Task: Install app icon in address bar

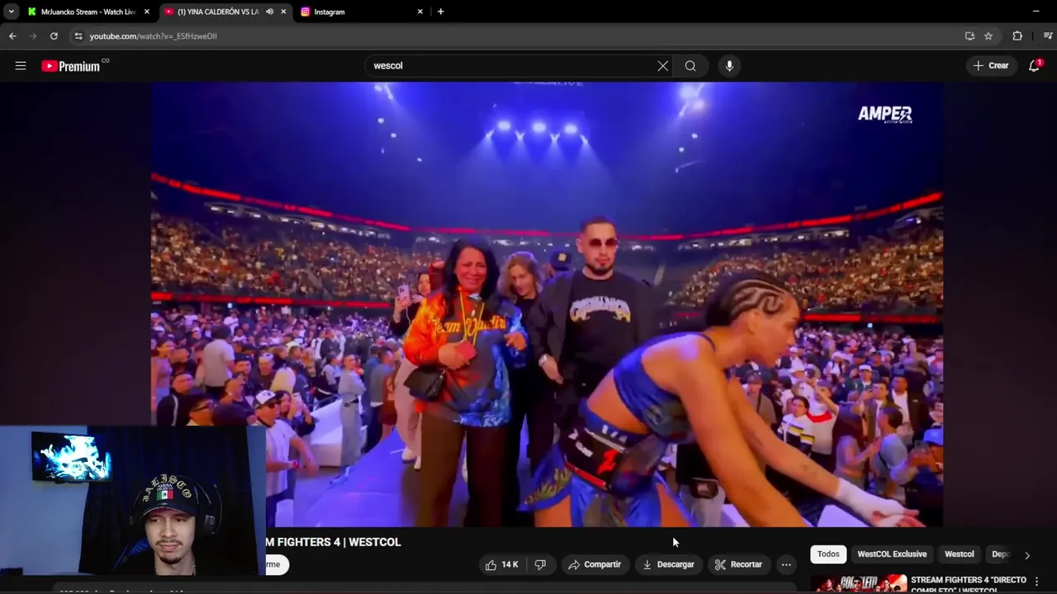Action: (x=969, y=36)
